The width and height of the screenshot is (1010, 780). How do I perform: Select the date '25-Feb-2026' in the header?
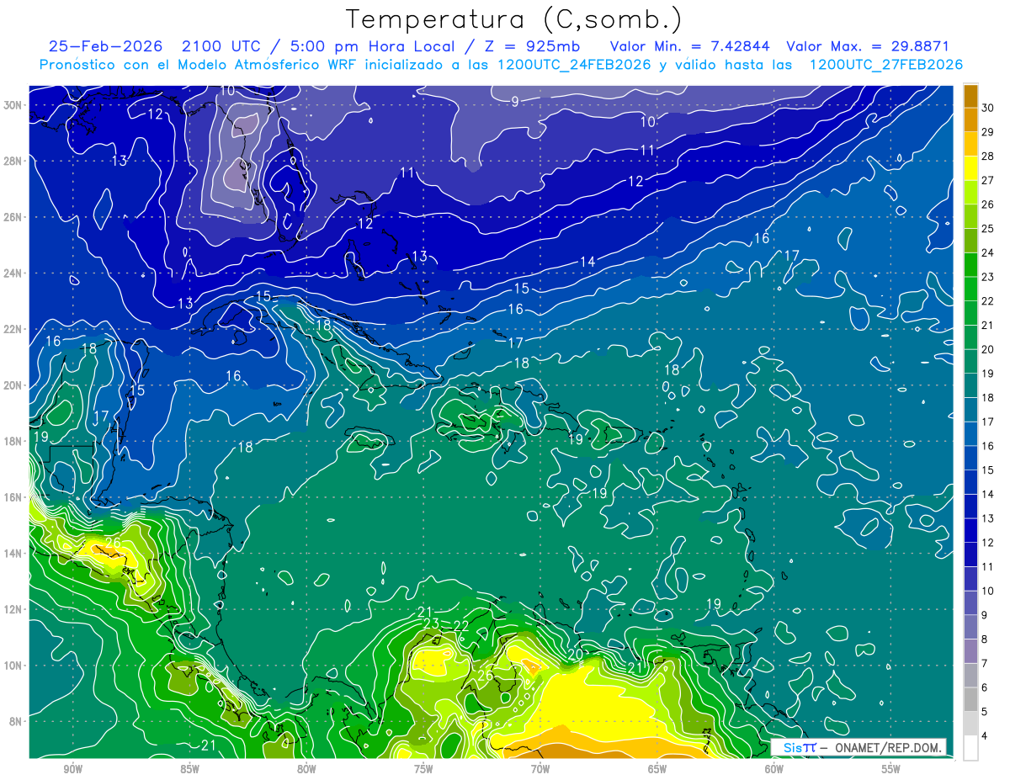(x=104, y=46)
